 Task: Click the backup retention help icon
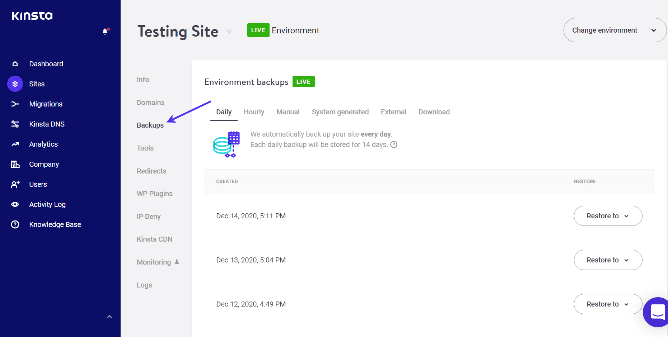[x=394, y=144]
